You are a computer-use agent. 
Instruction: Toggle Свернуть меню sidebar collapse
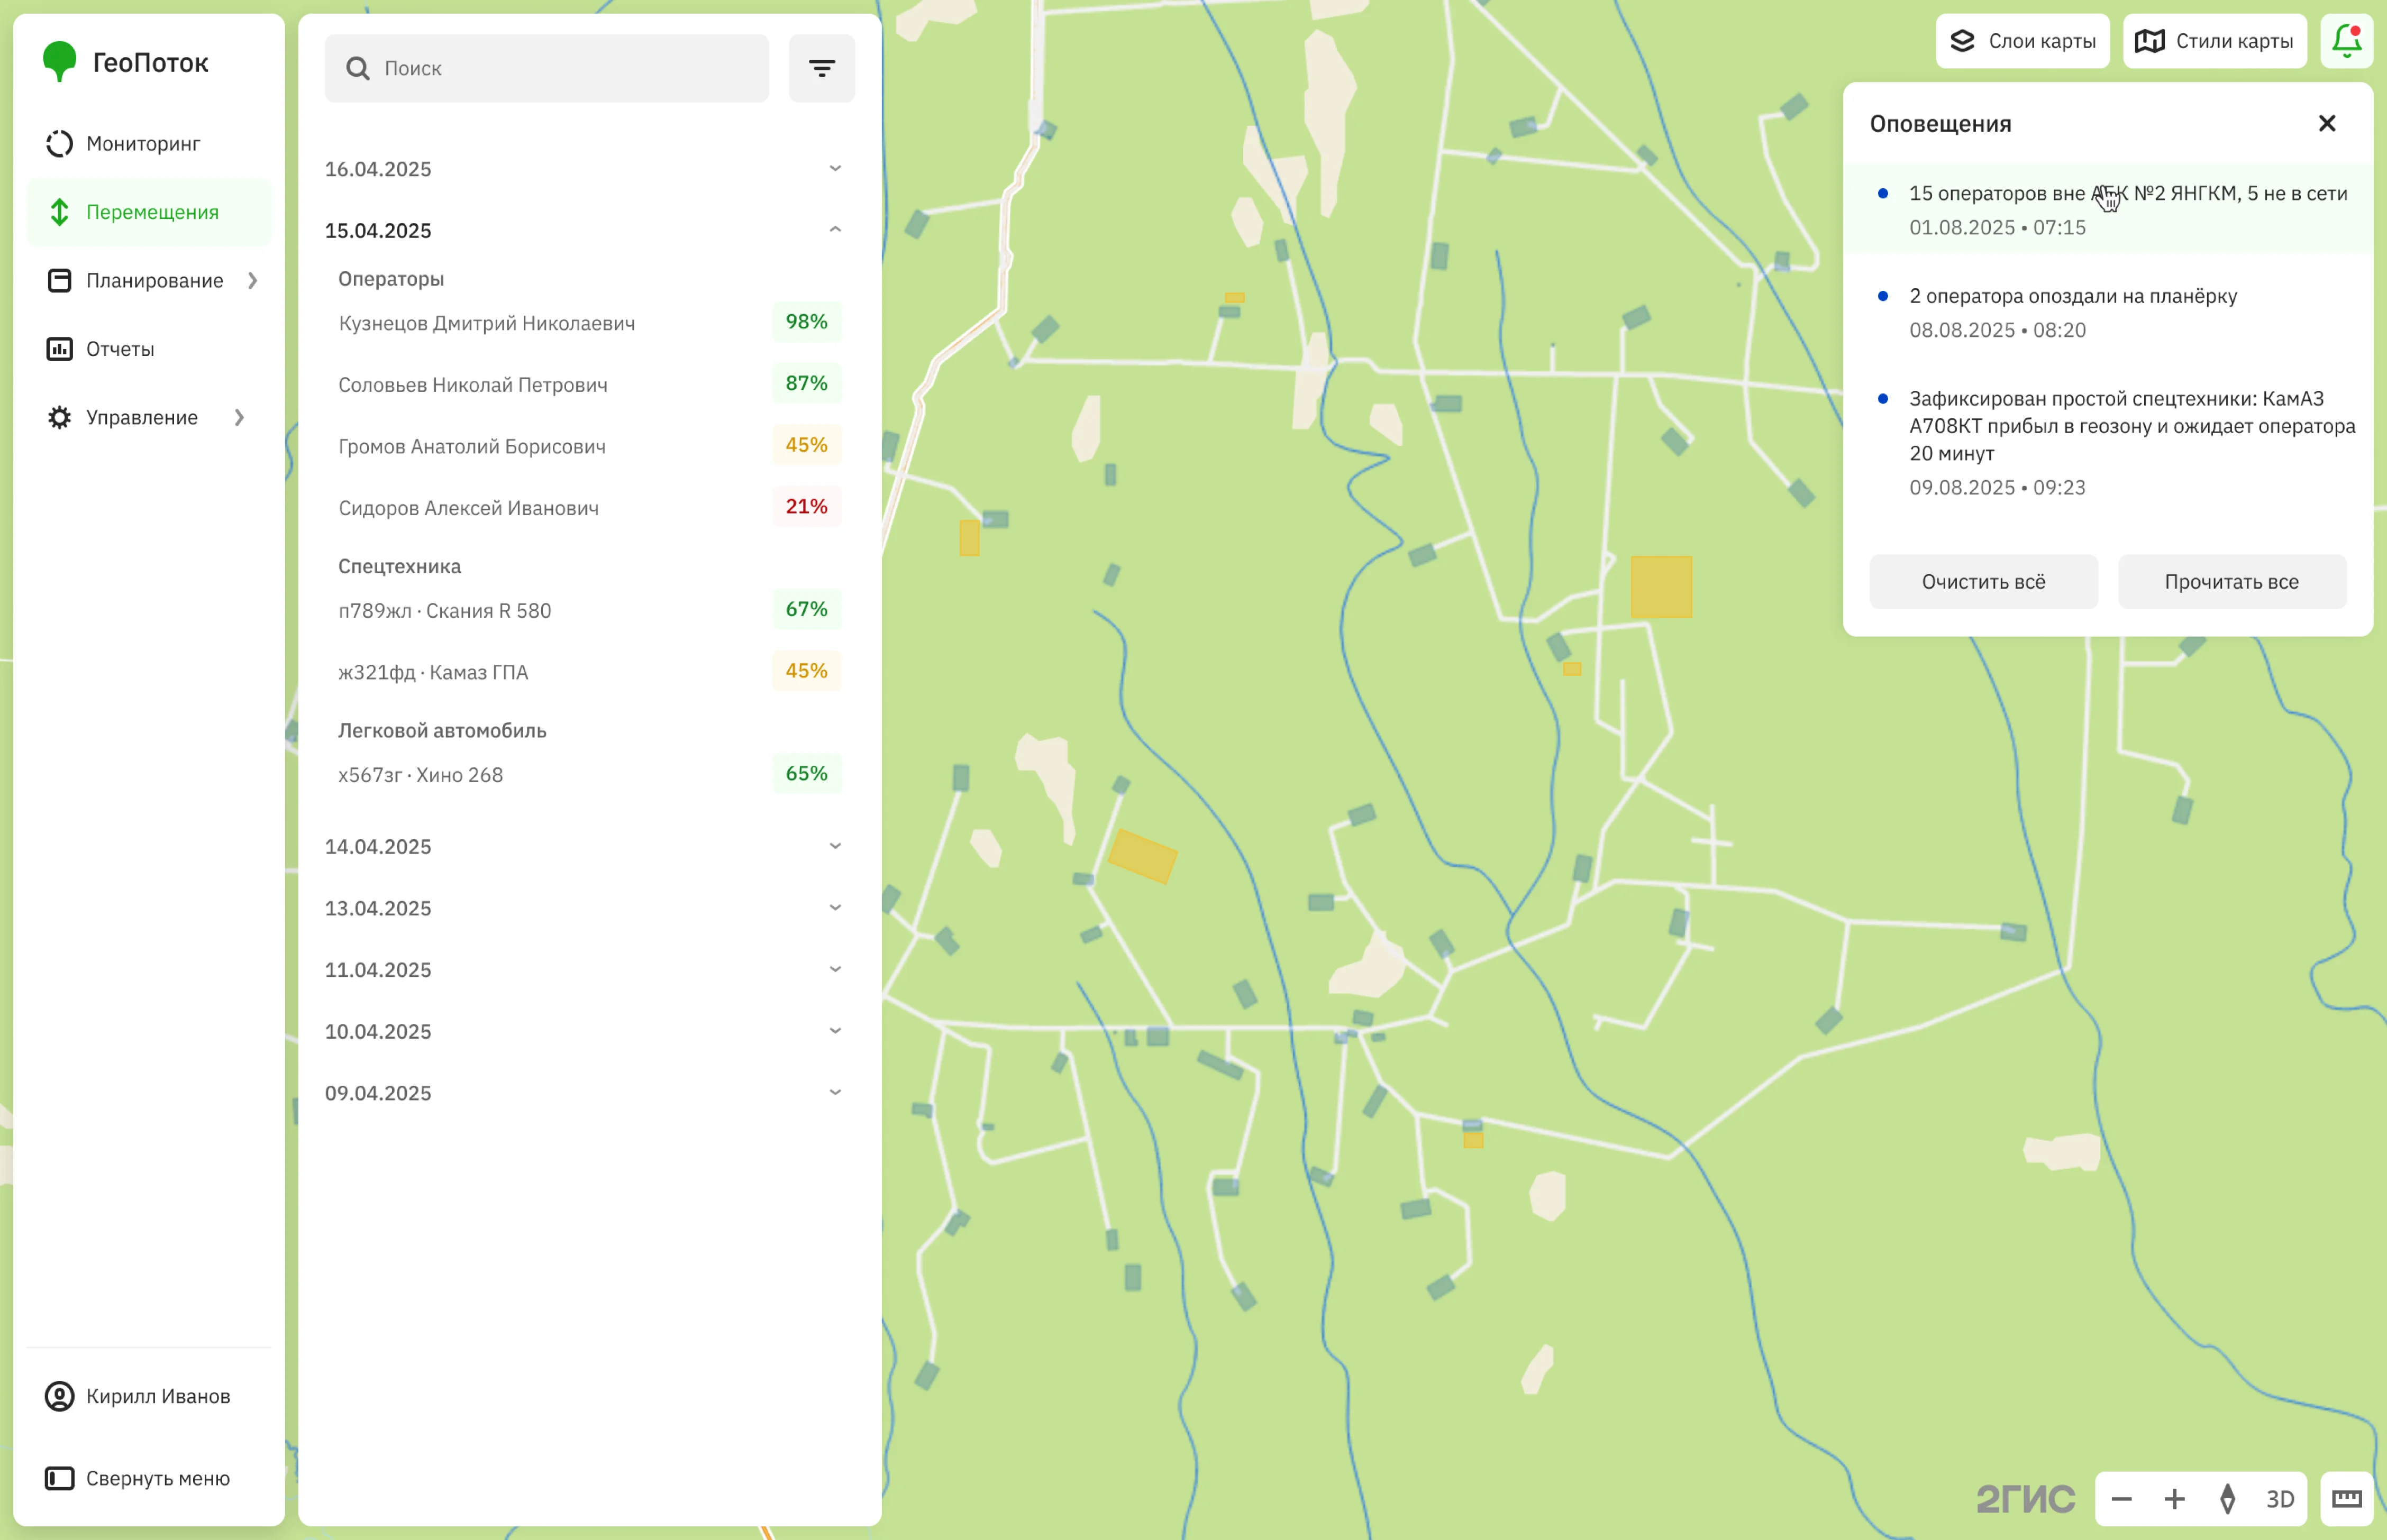tap(59, 1478)
